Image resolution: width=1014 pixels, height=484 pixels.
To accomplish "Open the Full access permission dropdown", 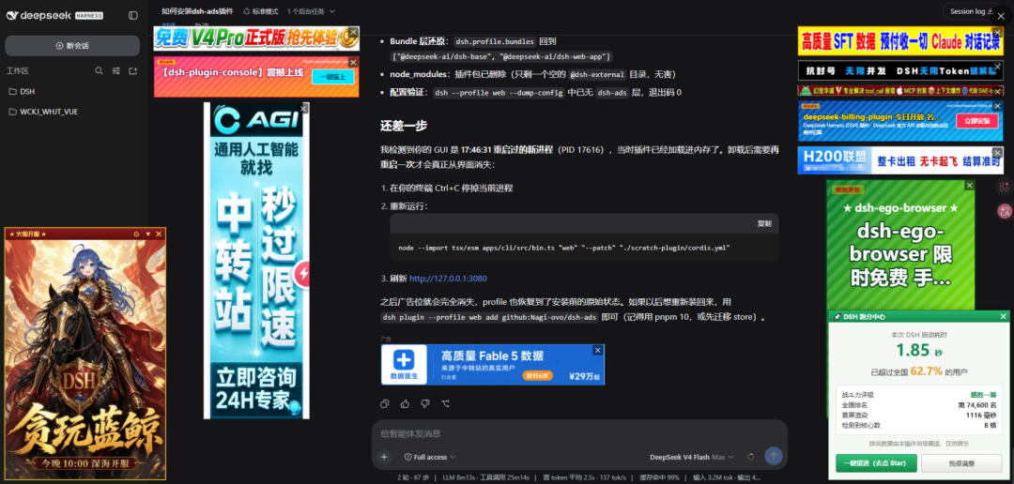I will tap(430, 457).
